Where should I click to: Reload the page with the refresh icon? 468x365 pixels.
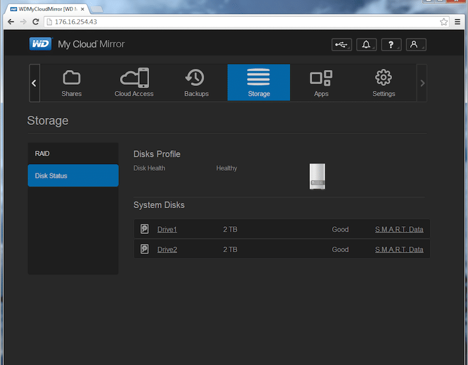point(36,22)
